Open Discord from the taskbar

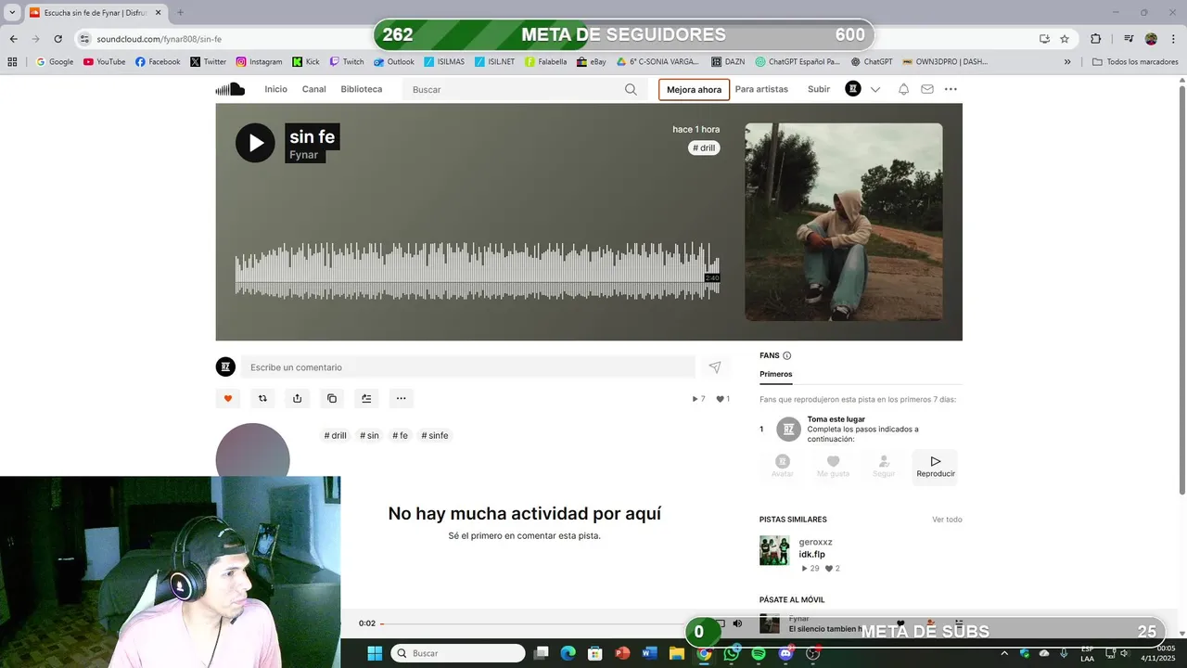786,653
